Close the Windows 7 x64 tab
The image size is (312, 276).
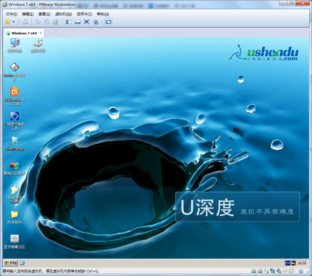pos(41,33)
